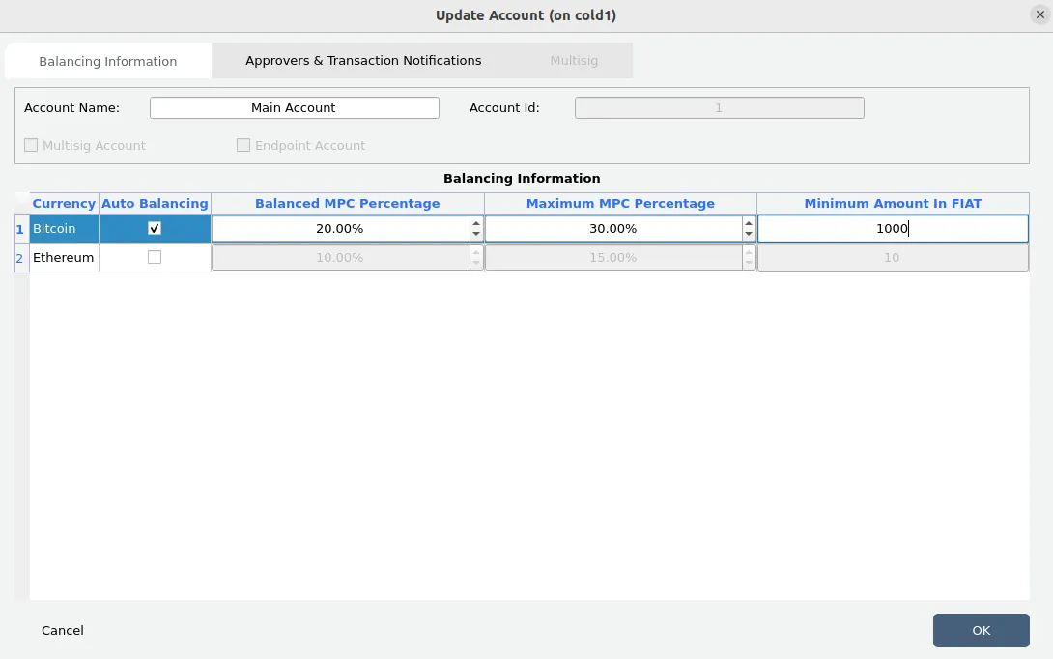
Task: Confirm changes with OK button
Action: [982, 630]
